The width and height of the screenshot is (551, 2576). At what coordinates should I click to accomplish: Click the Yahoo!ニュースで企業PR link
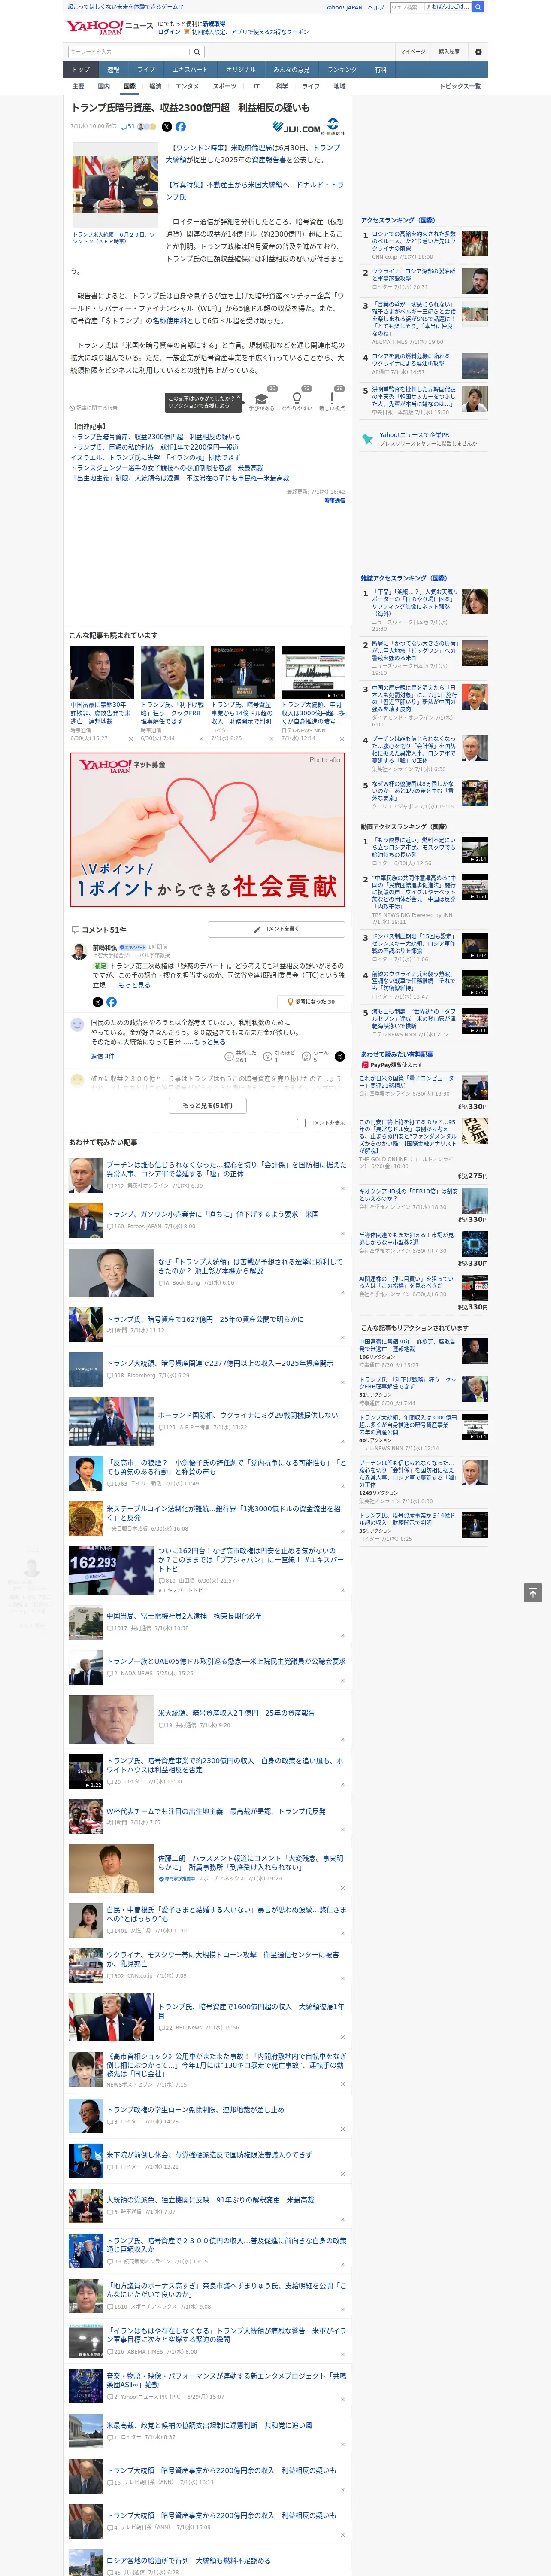point(414,435)
